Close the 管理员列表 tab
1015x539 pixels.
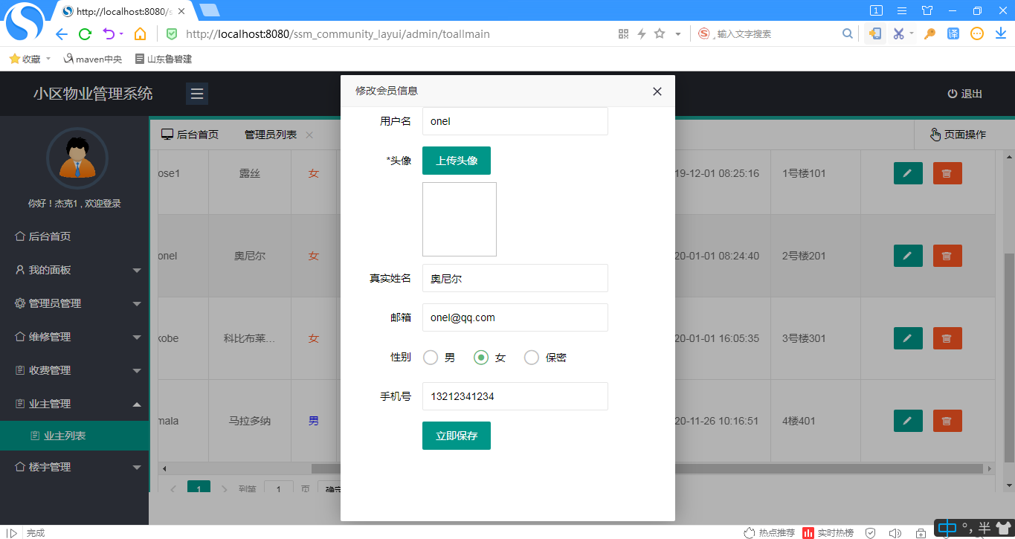tap(309, 135)
